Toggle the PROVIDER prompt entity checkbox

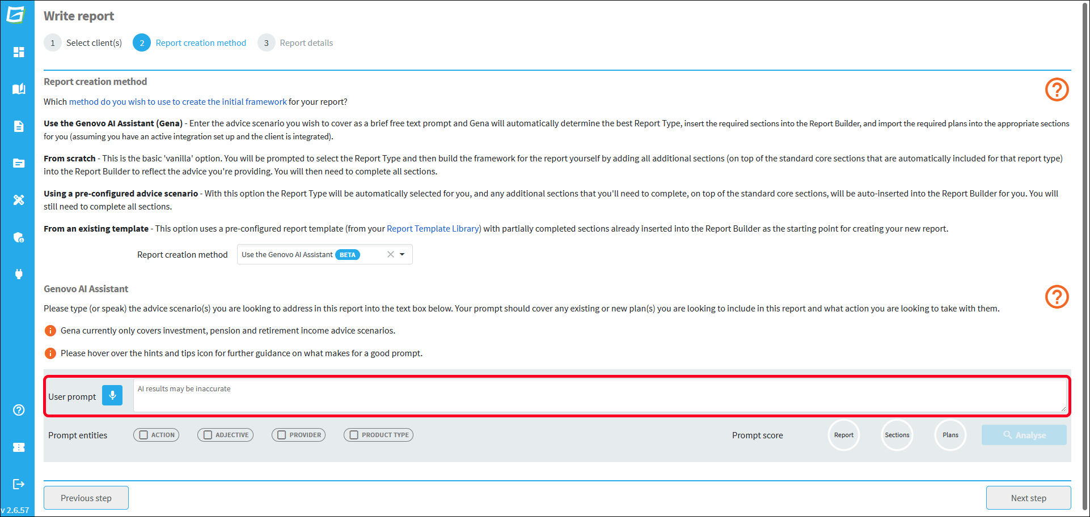click(x=282, y=435)
